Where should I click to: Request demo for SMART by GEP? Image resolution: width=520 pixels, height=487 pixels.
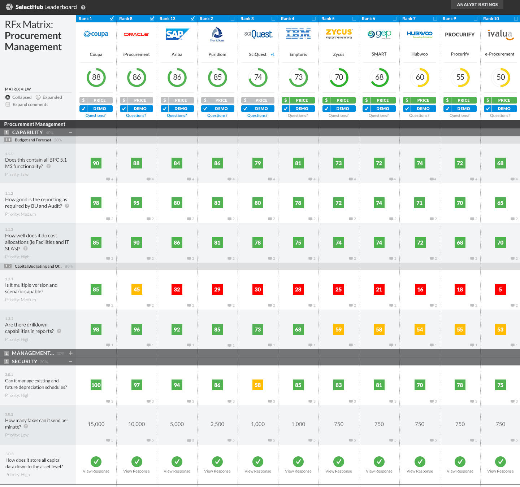click(379, 109)
